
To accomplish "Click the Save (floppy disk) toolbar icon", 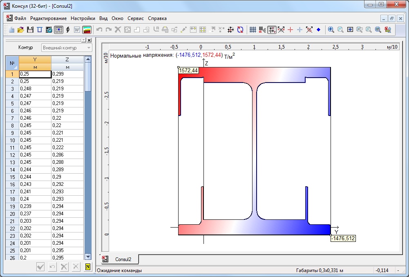I will pyautogui.click(x=30, y=29).
